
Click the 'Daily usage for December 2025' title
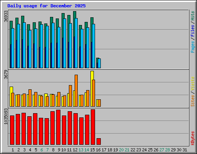[x=47, y=6]
